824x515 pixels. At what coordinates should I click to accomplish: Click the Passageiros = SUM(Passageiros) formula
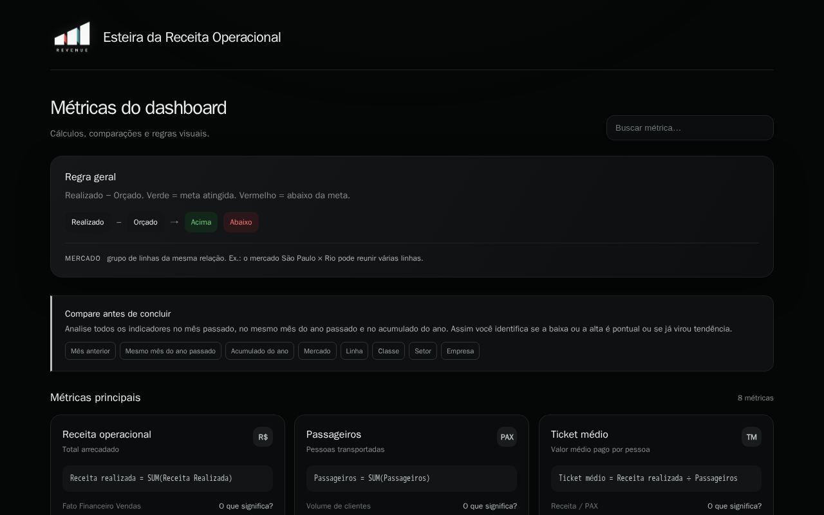411,478
